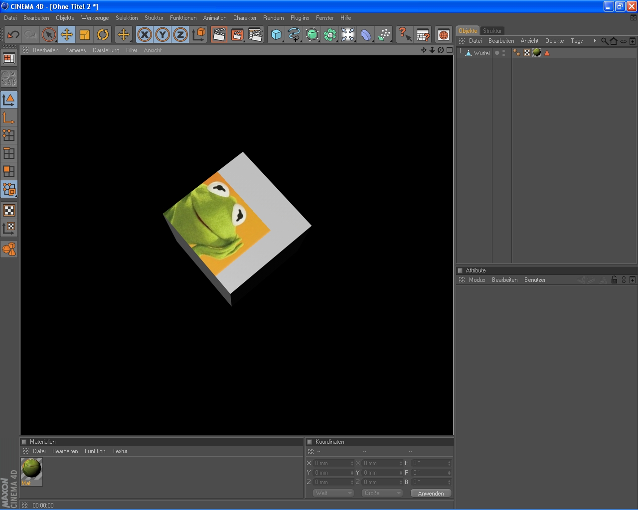The image size is (638, 510).
Task: Open the Welt coordinate dropdown
Action: (x=333, y=493)
